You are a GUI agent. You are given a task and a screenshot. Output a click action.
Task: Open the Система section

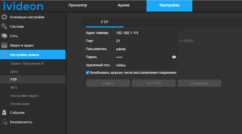click(33, 26)
